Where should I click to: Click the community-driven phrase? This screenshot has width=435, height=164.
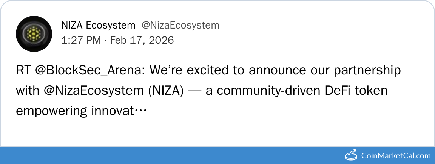[255, 91]
